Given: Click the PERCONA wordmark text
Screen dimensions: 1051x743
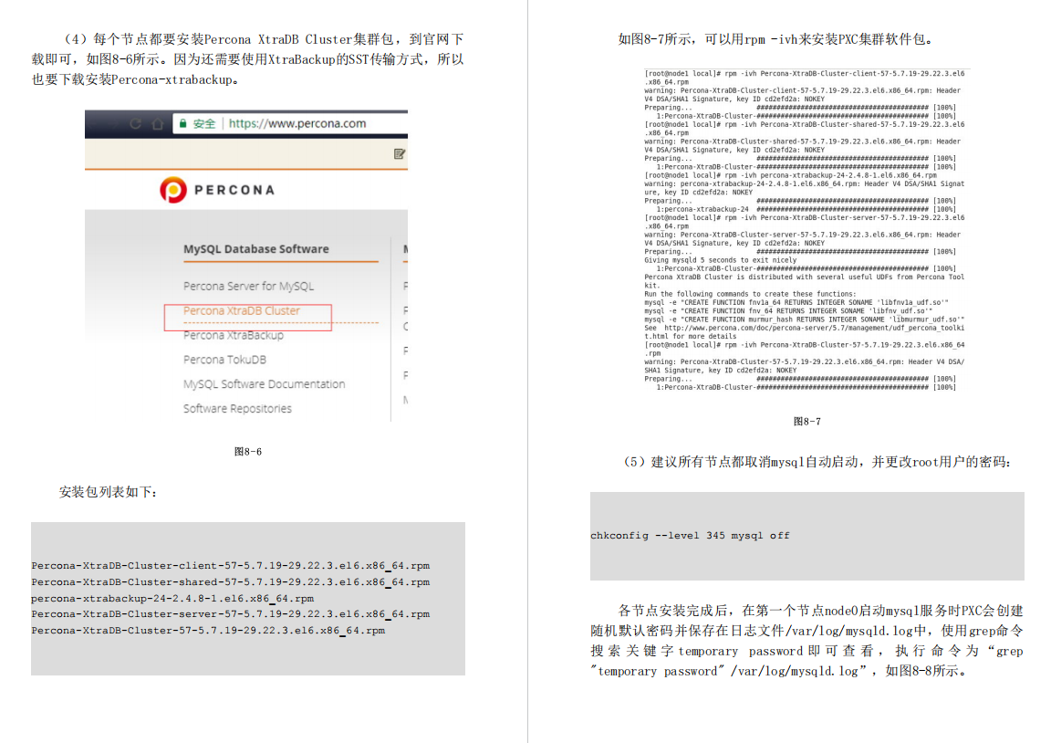Looking at the screenshot, I should [234, 191].
